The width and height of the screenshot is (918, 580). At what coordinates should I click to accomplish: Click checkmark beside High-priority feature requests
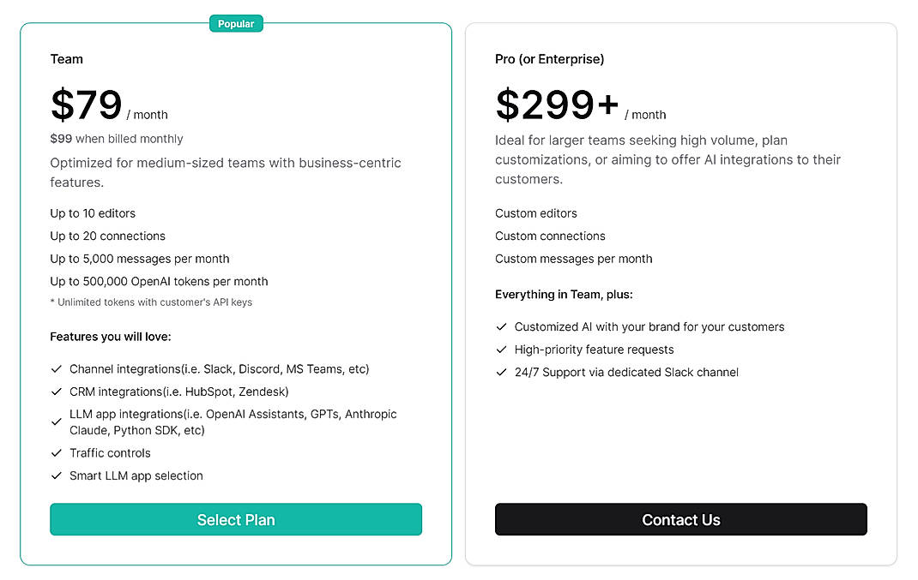click(502, 350)
